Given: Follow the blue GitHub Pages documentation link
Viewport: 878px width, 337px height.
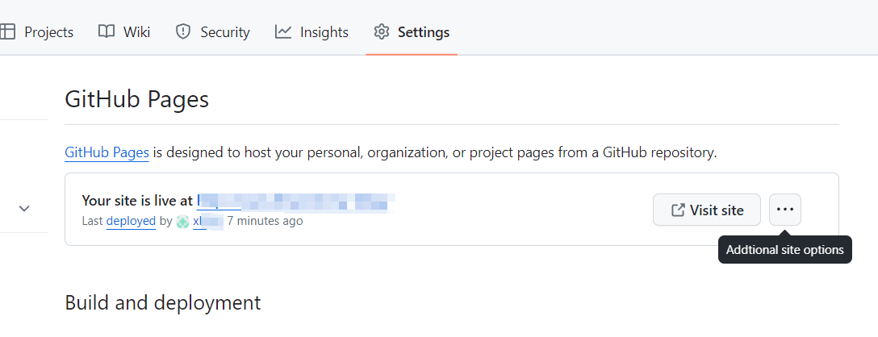Looking at the screenshot, I should pos(107,152).
